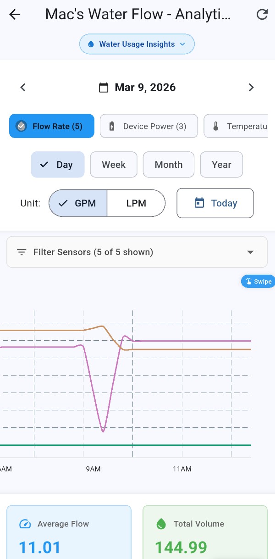
Task: Click the droplet icon on Total Volume card
Action: [160, 524]
